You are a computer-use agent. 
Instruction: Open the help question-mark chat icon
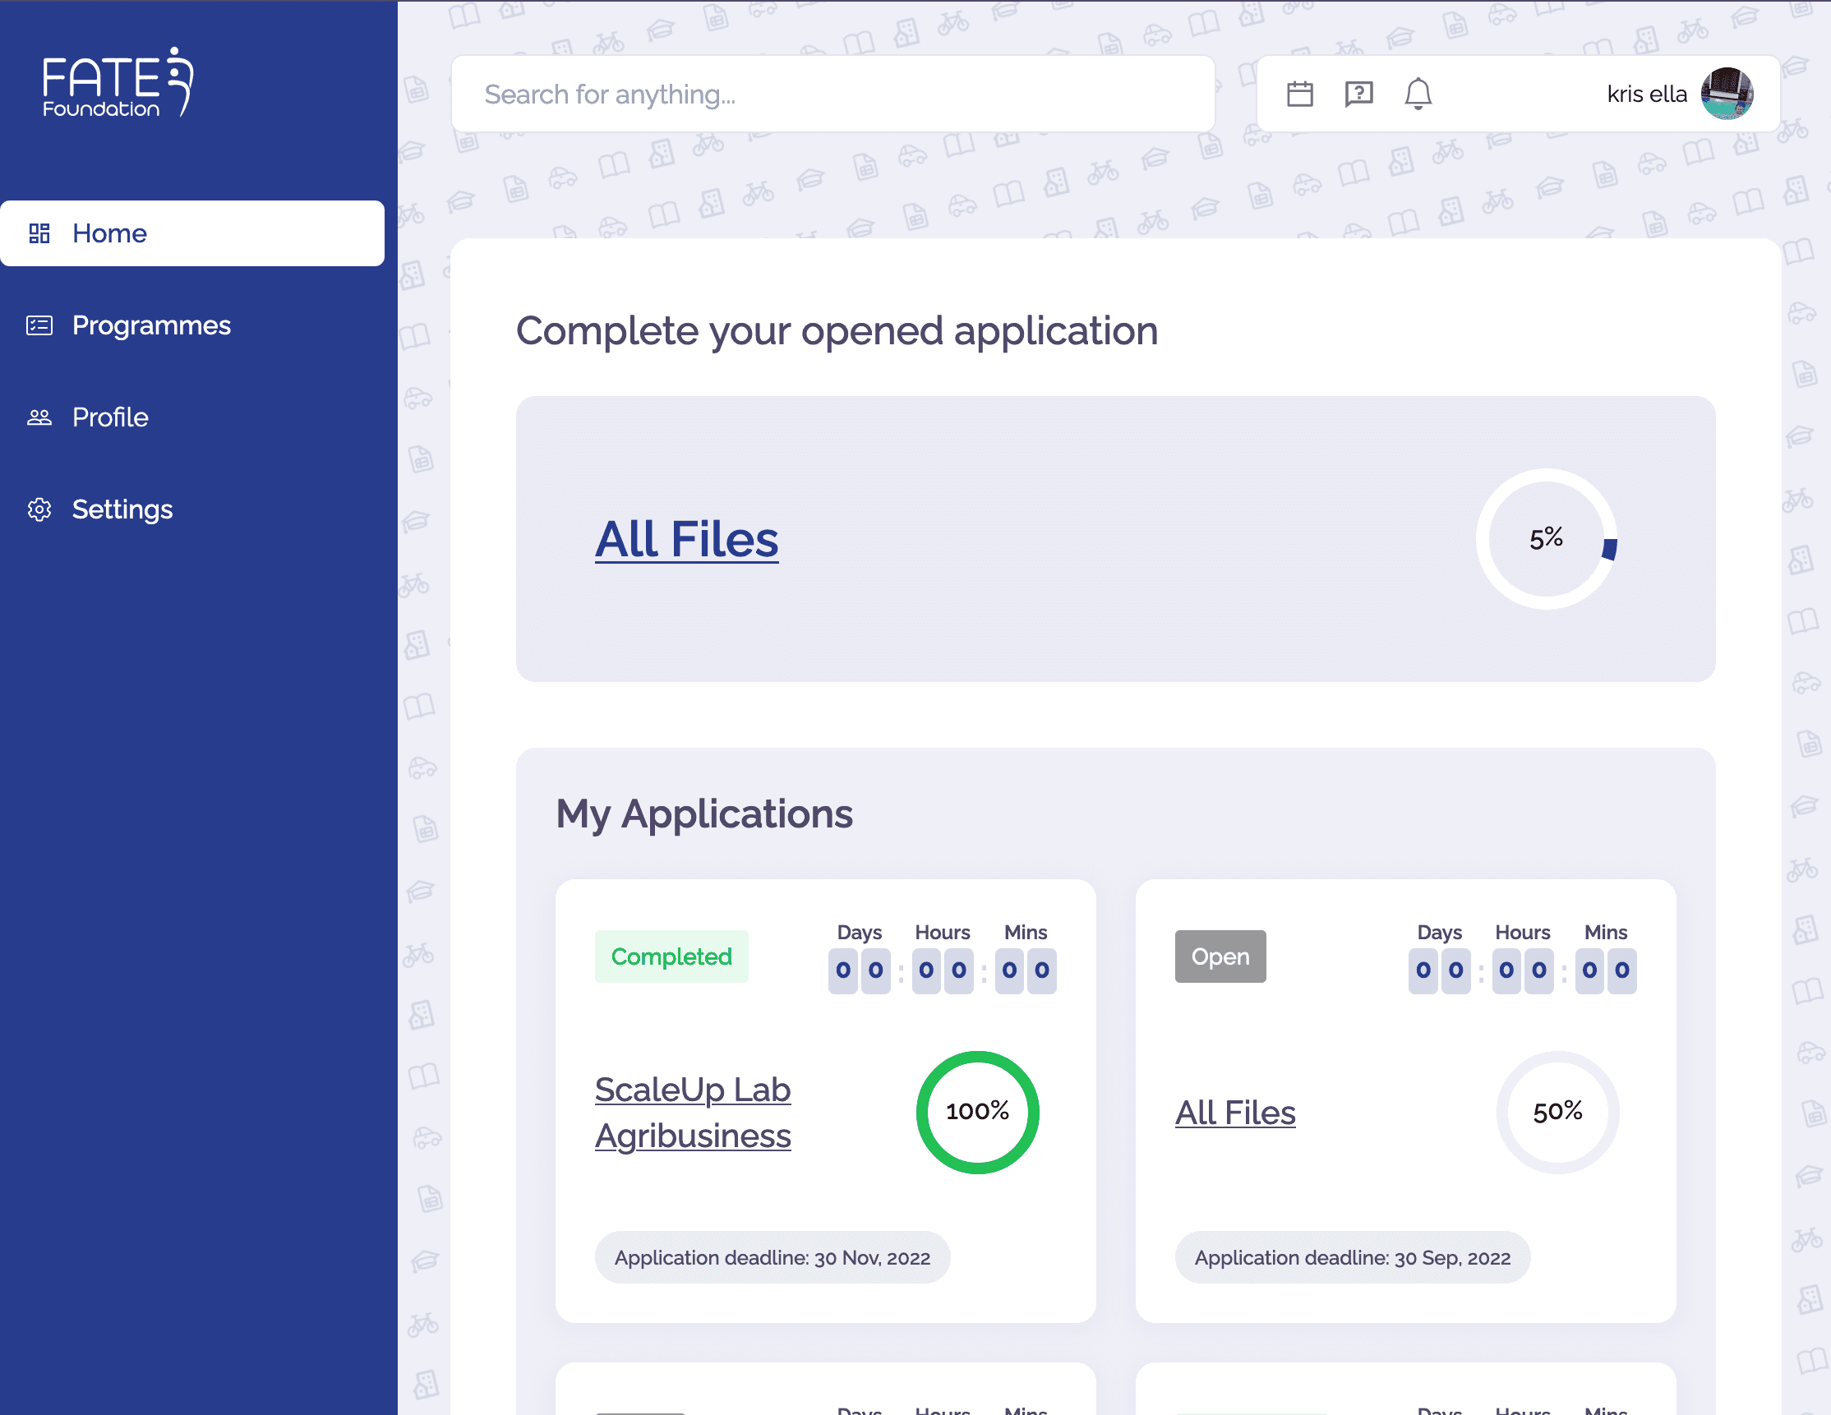(1358, 94)
